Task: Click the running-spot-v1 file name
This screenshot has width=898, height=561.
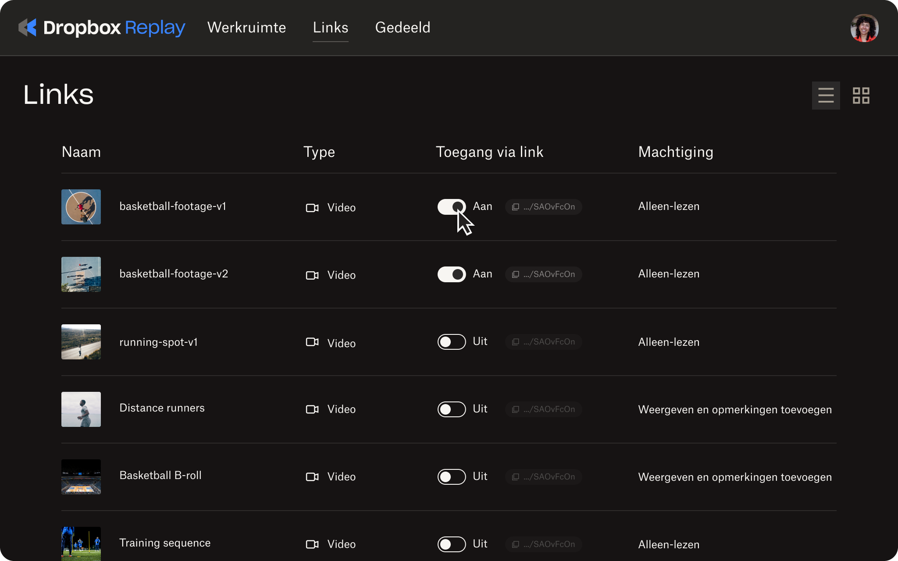Action: coord(158,342)
